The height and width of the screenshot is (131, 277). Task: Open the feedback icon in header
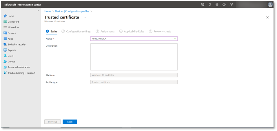pos(231,5)
